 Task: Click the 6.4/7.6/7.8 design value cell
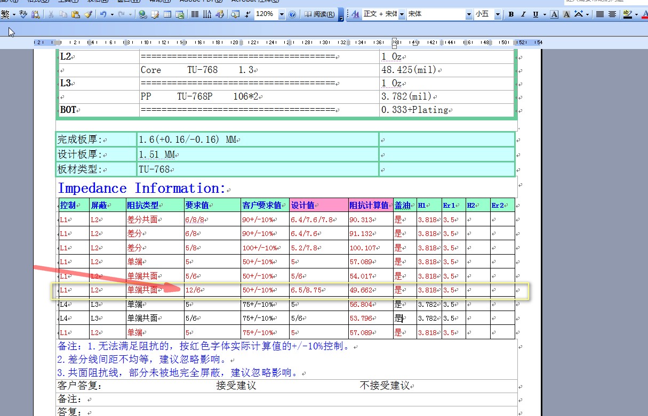pos(318,219)
